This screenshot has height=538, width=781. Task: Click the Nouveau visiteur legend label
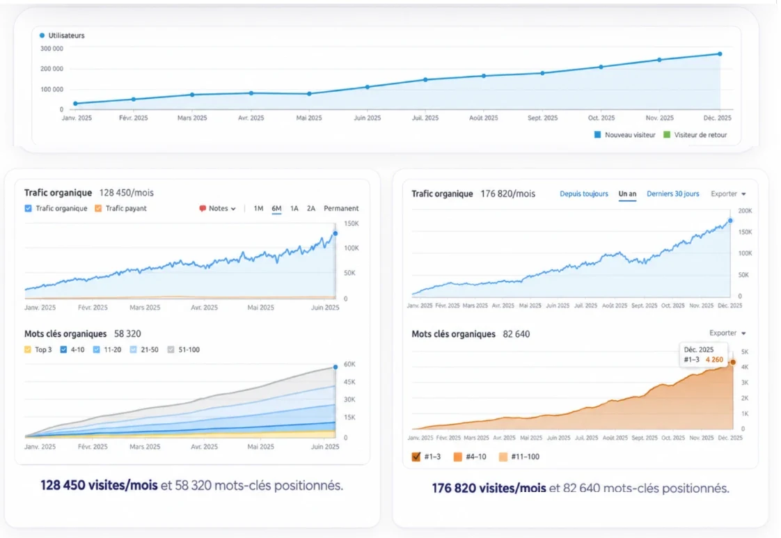[x=630, y=135]
